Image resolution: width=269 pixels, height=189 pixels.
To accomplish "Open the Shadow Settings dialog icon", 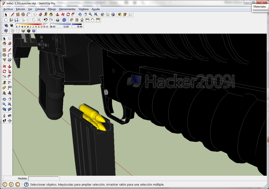I will [x=6, y=25].
